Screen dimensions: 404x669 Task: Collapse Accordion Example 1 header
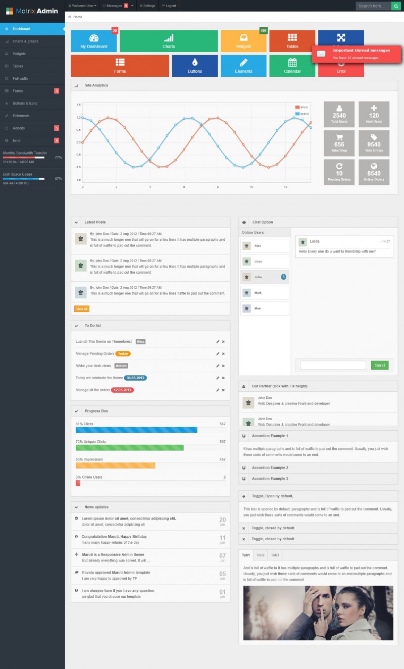click(318, 436)
